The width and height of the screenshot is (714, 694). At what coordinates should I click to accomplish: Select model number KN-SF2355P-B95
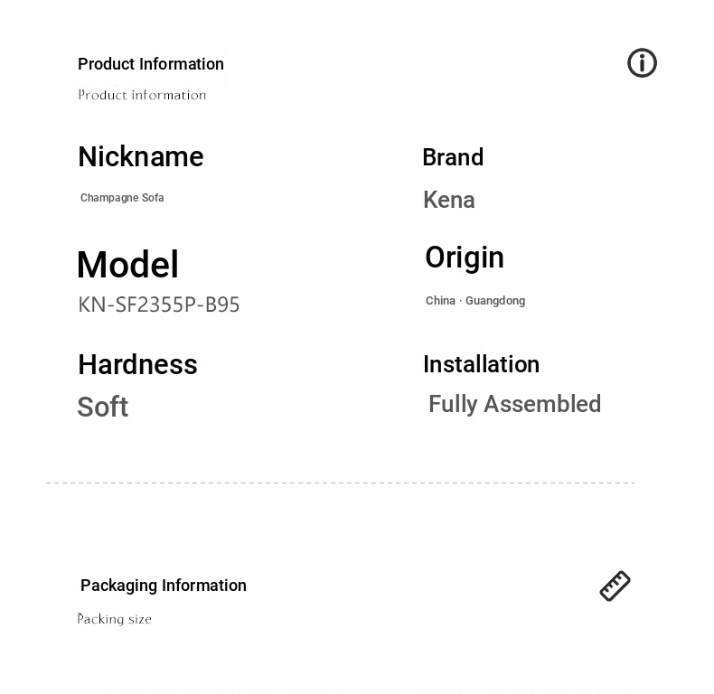(158, 305)
